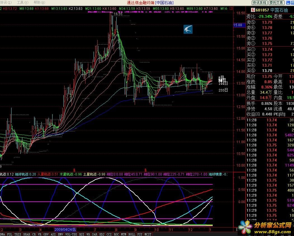Switch to the RSI indicator tab
Screen dimensions: 294x236
coord(82,234)
